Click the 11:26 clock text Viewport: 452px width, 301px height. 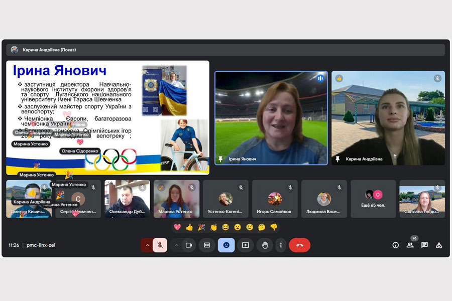pyautogui.click(x=14, y=245)
